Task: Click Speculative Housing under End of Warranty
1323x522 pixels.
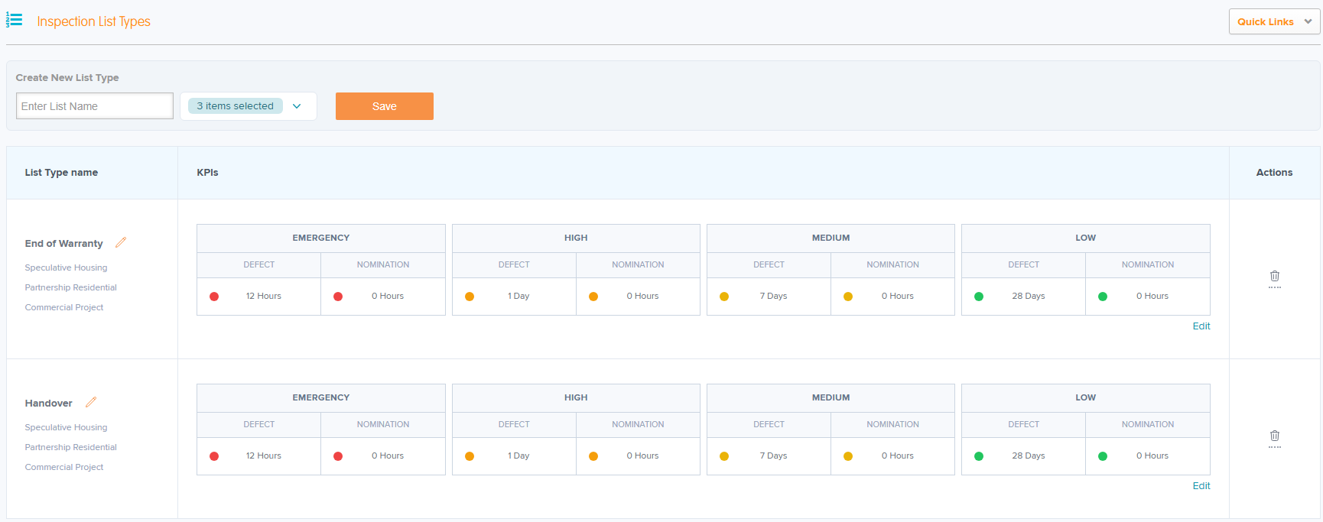Action: (x=66, y=267)
